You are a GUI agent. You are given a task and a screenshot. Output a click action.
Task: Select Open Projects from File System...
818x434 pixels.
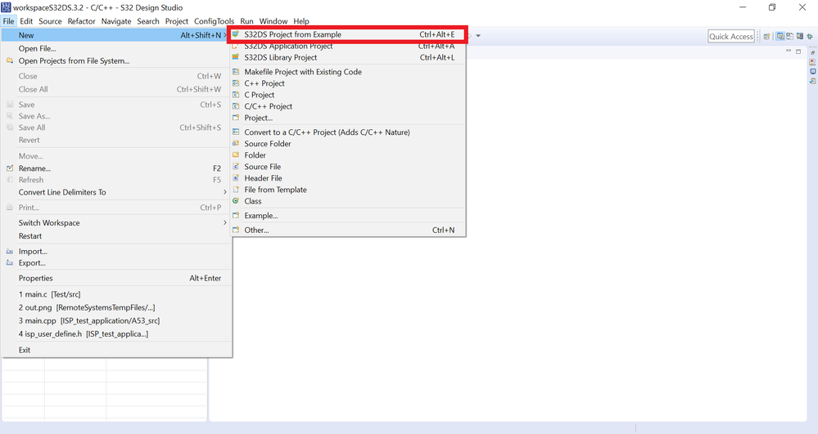pos(115,61)
